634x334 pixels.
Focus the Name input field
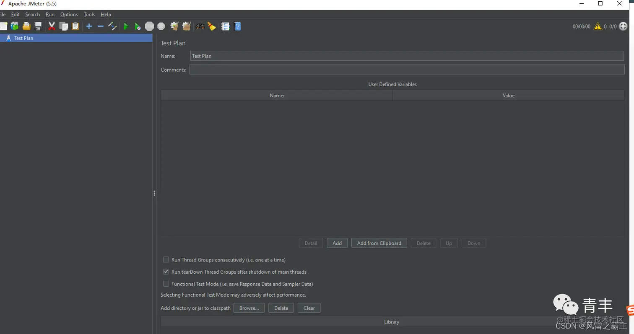(407, 56)
